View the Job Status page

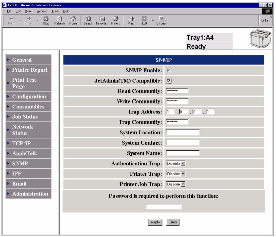point(28,116)
